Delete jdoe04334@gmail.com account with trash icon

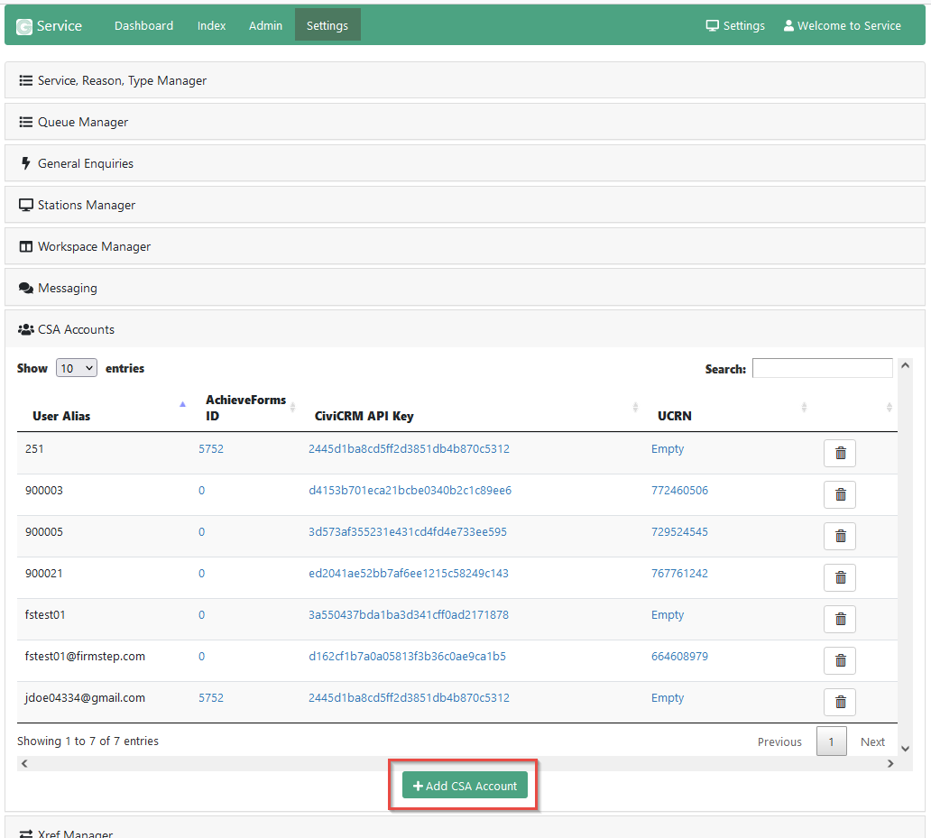pyautogui.click(x=840, y=703)
